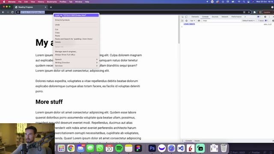Viewport: 274px width, 154px height.
Task: Open a new tab with the plus button
Action: [51, 7]
